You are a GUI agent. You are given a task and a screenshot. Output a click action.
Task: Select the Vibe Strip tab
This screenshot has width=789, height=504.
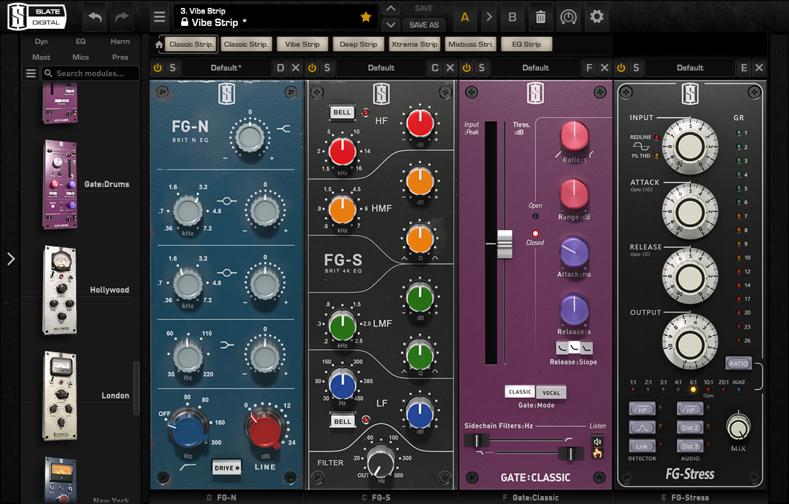coord(303,45)
